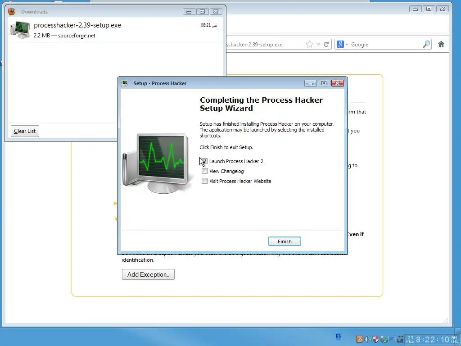Click the blue monitor tray icon
This screenshot has width=461, height=346.
coord(392,339)
